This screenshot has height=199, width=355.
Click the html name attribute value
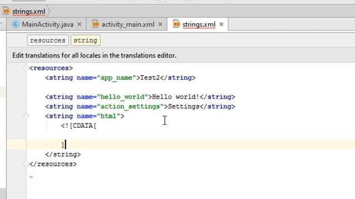coord(109,116)
